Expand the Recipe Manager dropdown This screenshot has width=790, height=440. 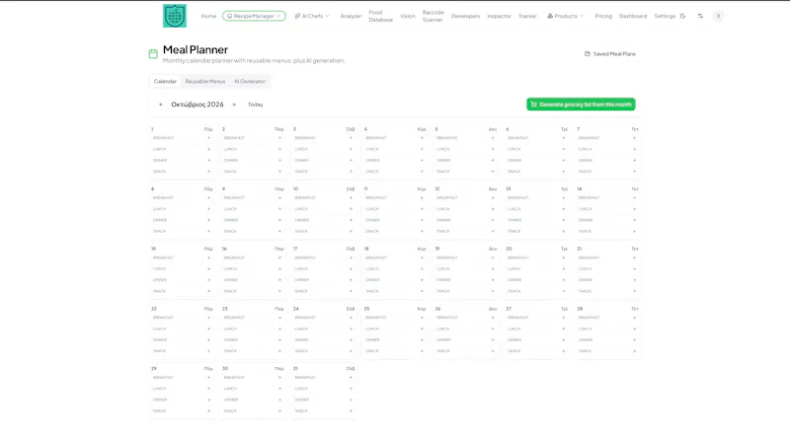pyautogui.click(x=254, y=16)
